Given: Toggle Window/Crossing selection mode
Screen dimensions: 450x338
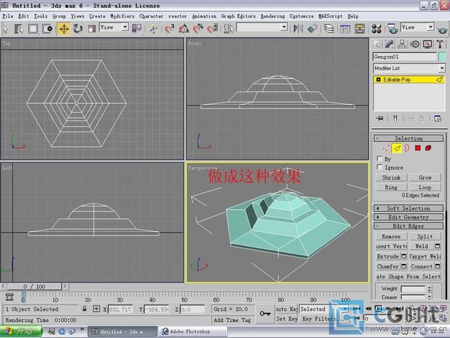Looking at the screenshot, I should point(47,28).
